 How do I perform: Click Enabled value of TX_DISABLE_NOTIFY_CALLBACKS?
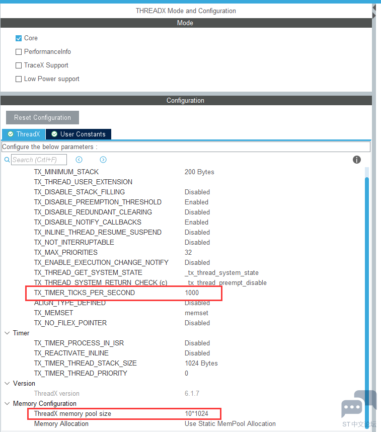196,222
